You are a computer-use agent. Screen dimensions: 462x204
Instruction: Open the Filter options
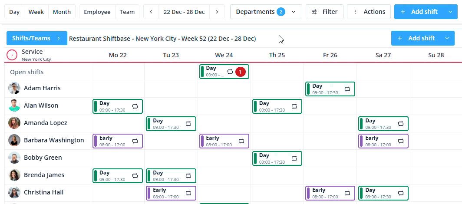[x=324, y=12]
